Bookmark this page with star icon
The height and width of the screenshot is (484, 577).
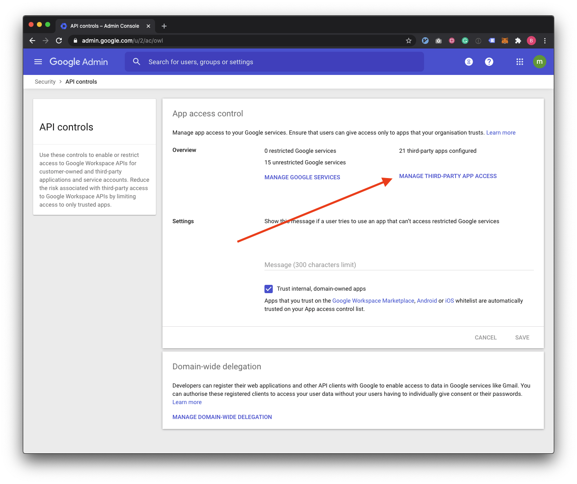click(x=409, y=41)
